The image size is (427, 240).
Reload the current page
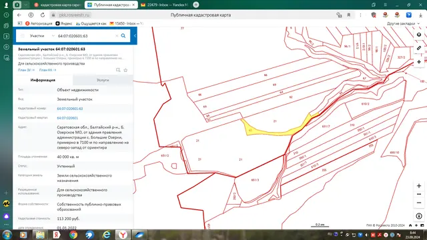tap(43, 15)
